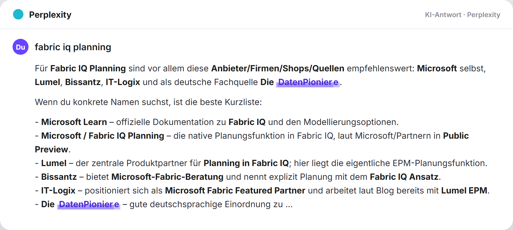Screen dimensions: 513x230
Task: Click the 'KI-Antwort · Perplexity' label
Action: (463, 15)
